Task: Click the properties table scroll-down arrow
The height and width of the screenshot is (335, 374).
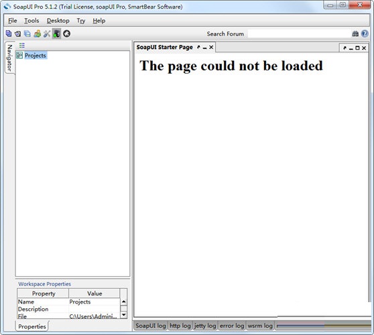Action: click(123, 315)
